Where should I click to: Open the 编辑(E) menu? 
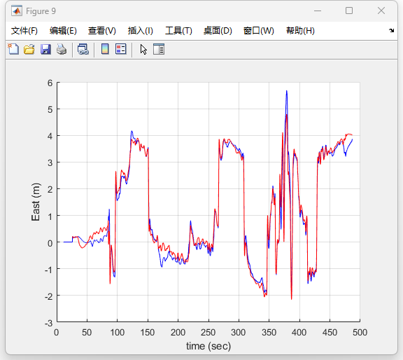tap(63, 31)
